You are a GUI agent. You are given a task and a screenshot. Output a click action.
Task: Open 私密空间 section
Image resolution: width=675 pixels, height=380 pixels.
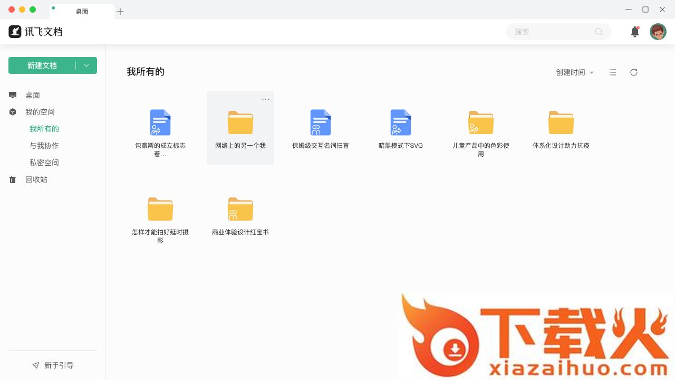click(44, 163)
